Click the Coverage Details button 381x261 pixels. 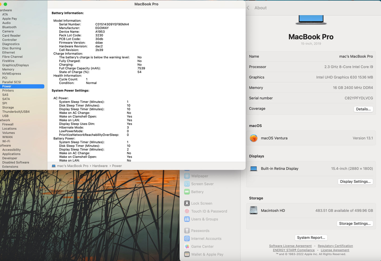point(363,109)
